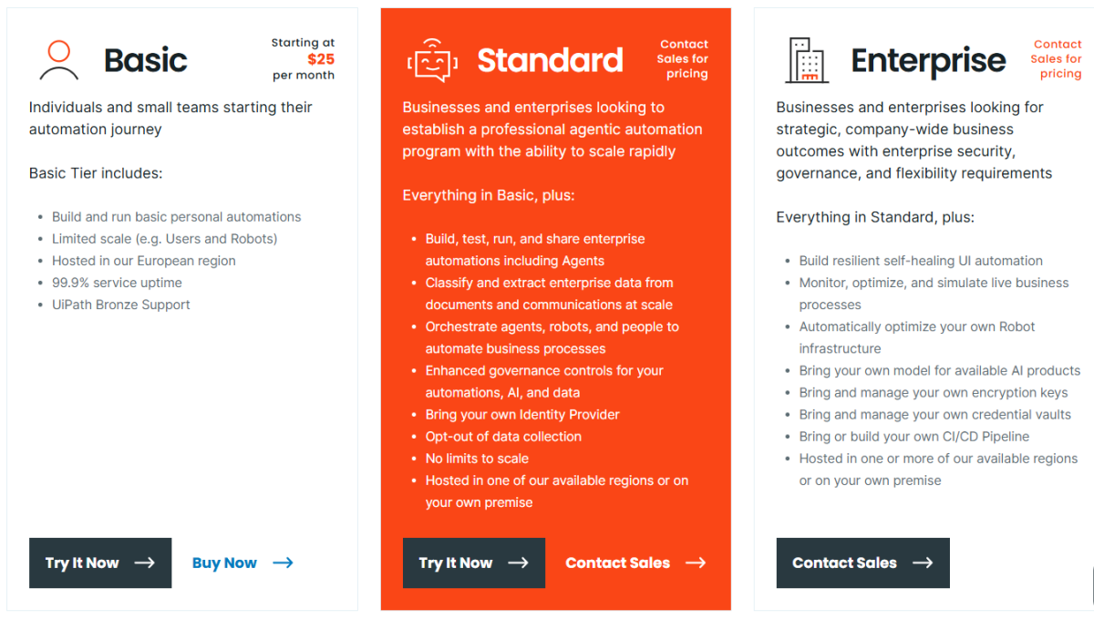1094x620 pixels.
Task: Click the Enterprise plan building icon
Action: (x=806, y=60)
